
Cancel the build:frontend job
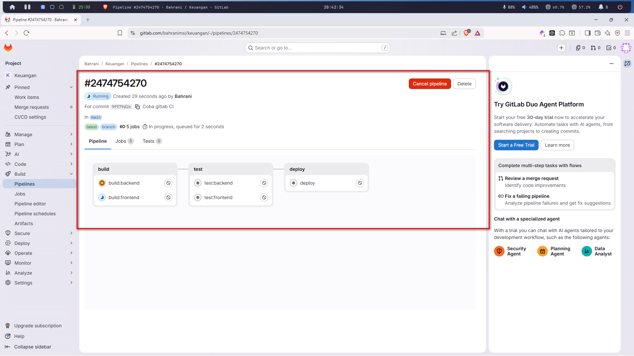[168, 197]
